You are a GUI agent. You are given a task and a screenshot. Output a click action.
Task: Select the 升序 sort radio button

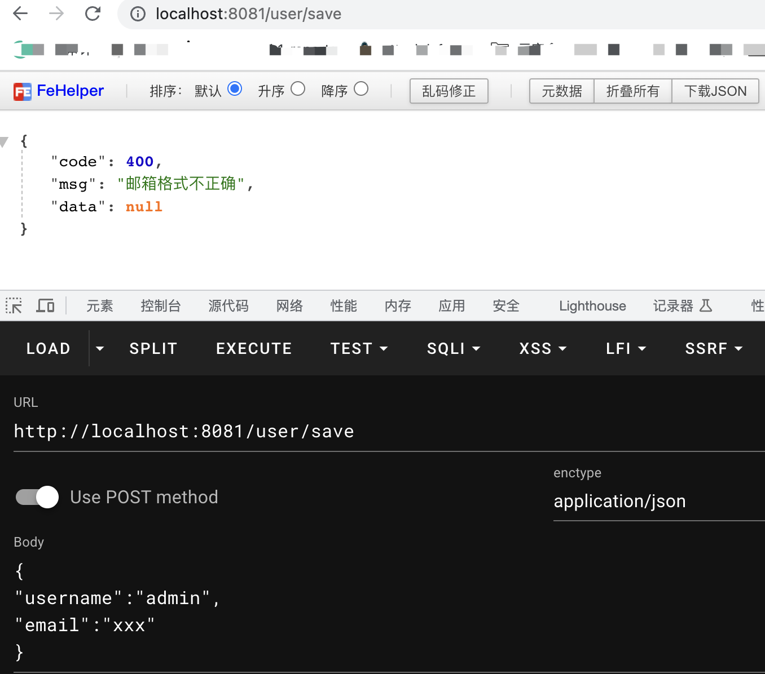(298, 89)
